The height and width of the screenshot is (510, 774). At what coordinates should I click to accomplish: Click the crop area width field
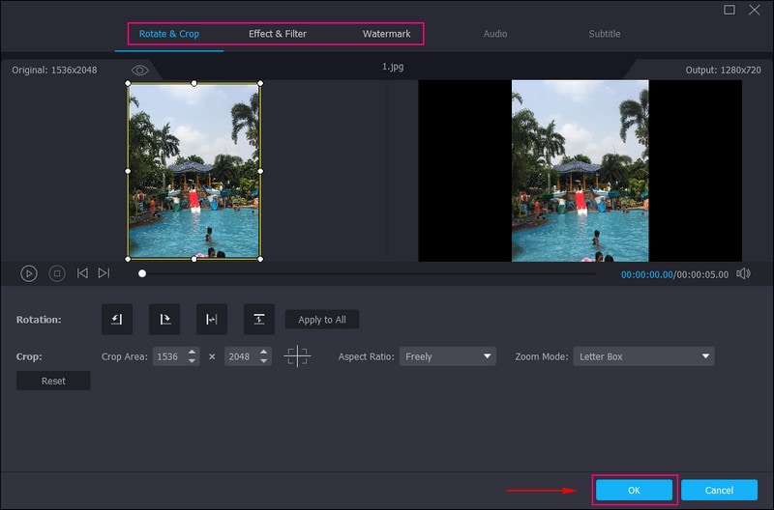(167, 356)
